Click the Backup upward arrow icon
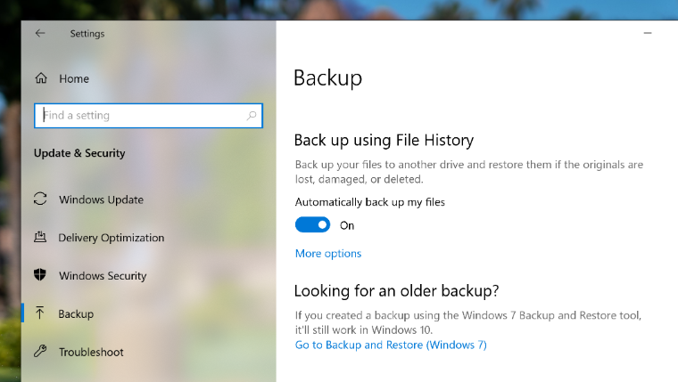 click(40, 313)
